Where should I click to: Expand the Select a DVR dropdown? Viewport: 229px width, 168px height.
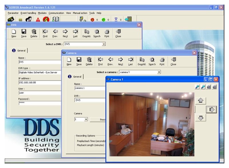[x=104, y=44]
